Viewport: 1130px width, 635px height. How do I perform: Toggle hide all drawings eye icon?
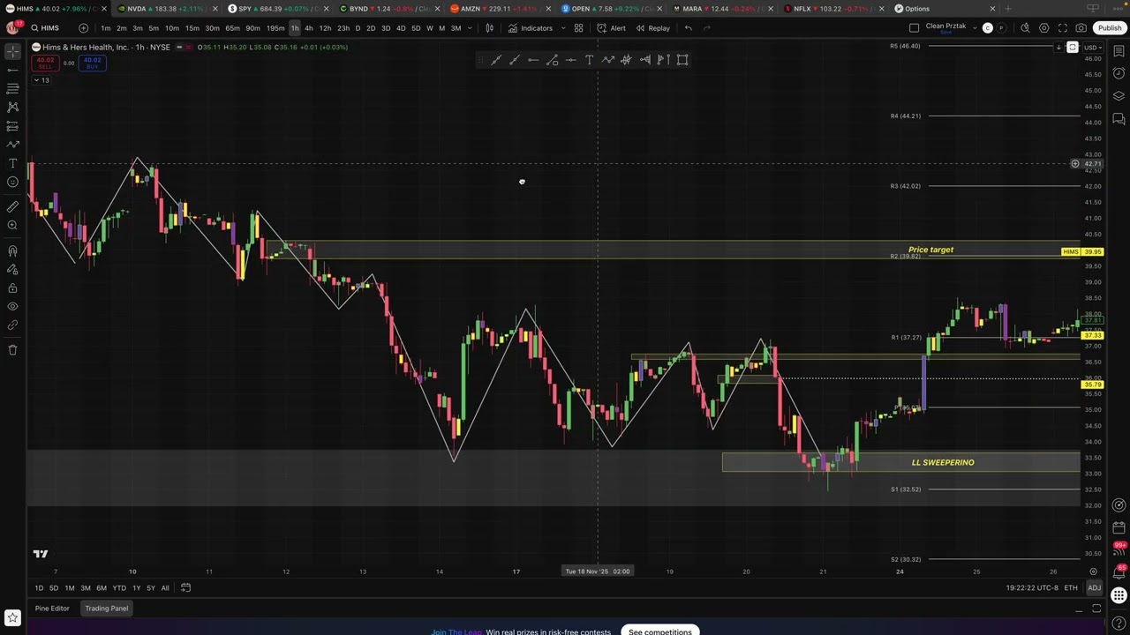[12, 306]
